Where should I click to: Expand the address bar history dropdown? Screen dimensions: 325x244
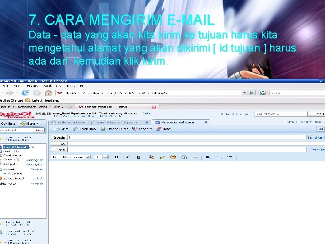tap(244, 93)
